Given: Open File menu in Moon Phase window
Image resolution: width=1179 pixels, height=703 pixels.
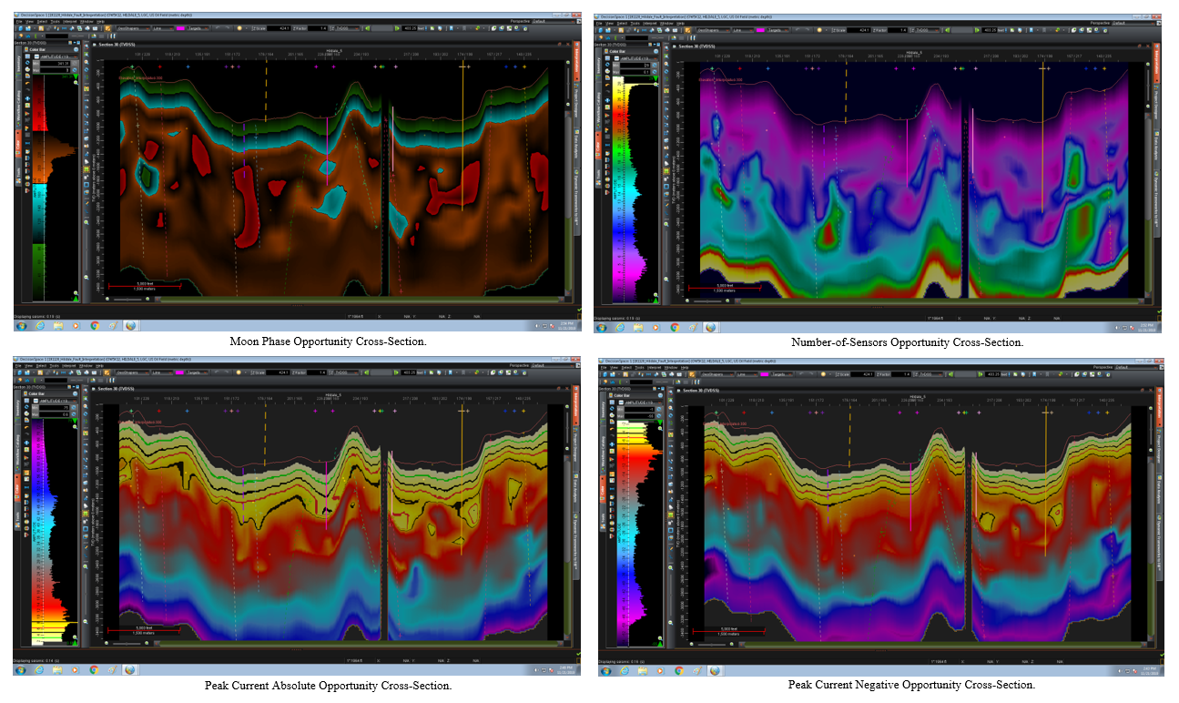Looking at the screenshot, I should pos(19,22).
